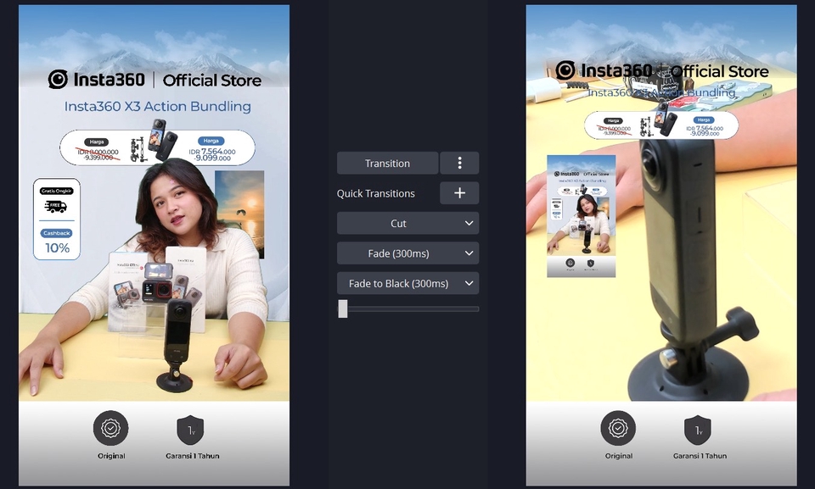Click the transition T-bar slider handle

[x=343, y=308]
